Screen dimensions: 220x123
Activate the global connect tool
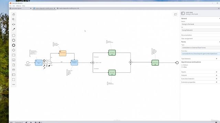[x=14, y=29]
